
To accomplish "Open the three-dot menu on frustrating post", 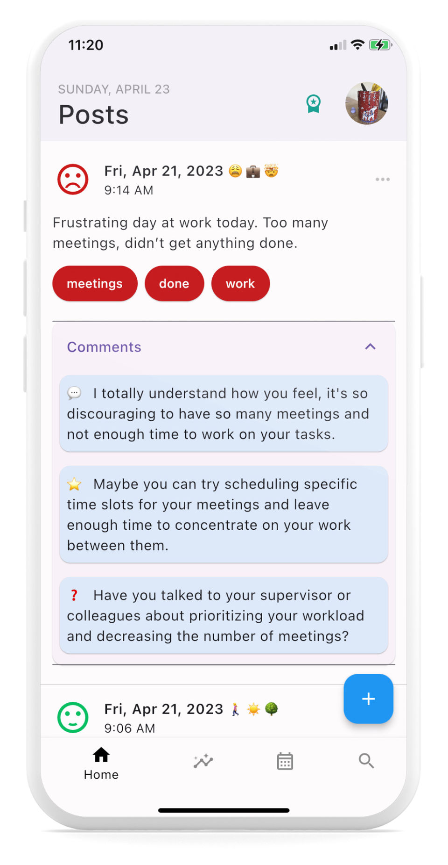I will [383, 180].
